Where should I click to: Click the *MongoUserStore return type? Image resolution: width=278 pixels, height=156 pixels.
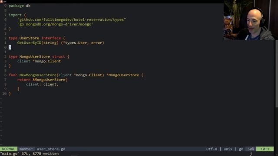point(122,75)
